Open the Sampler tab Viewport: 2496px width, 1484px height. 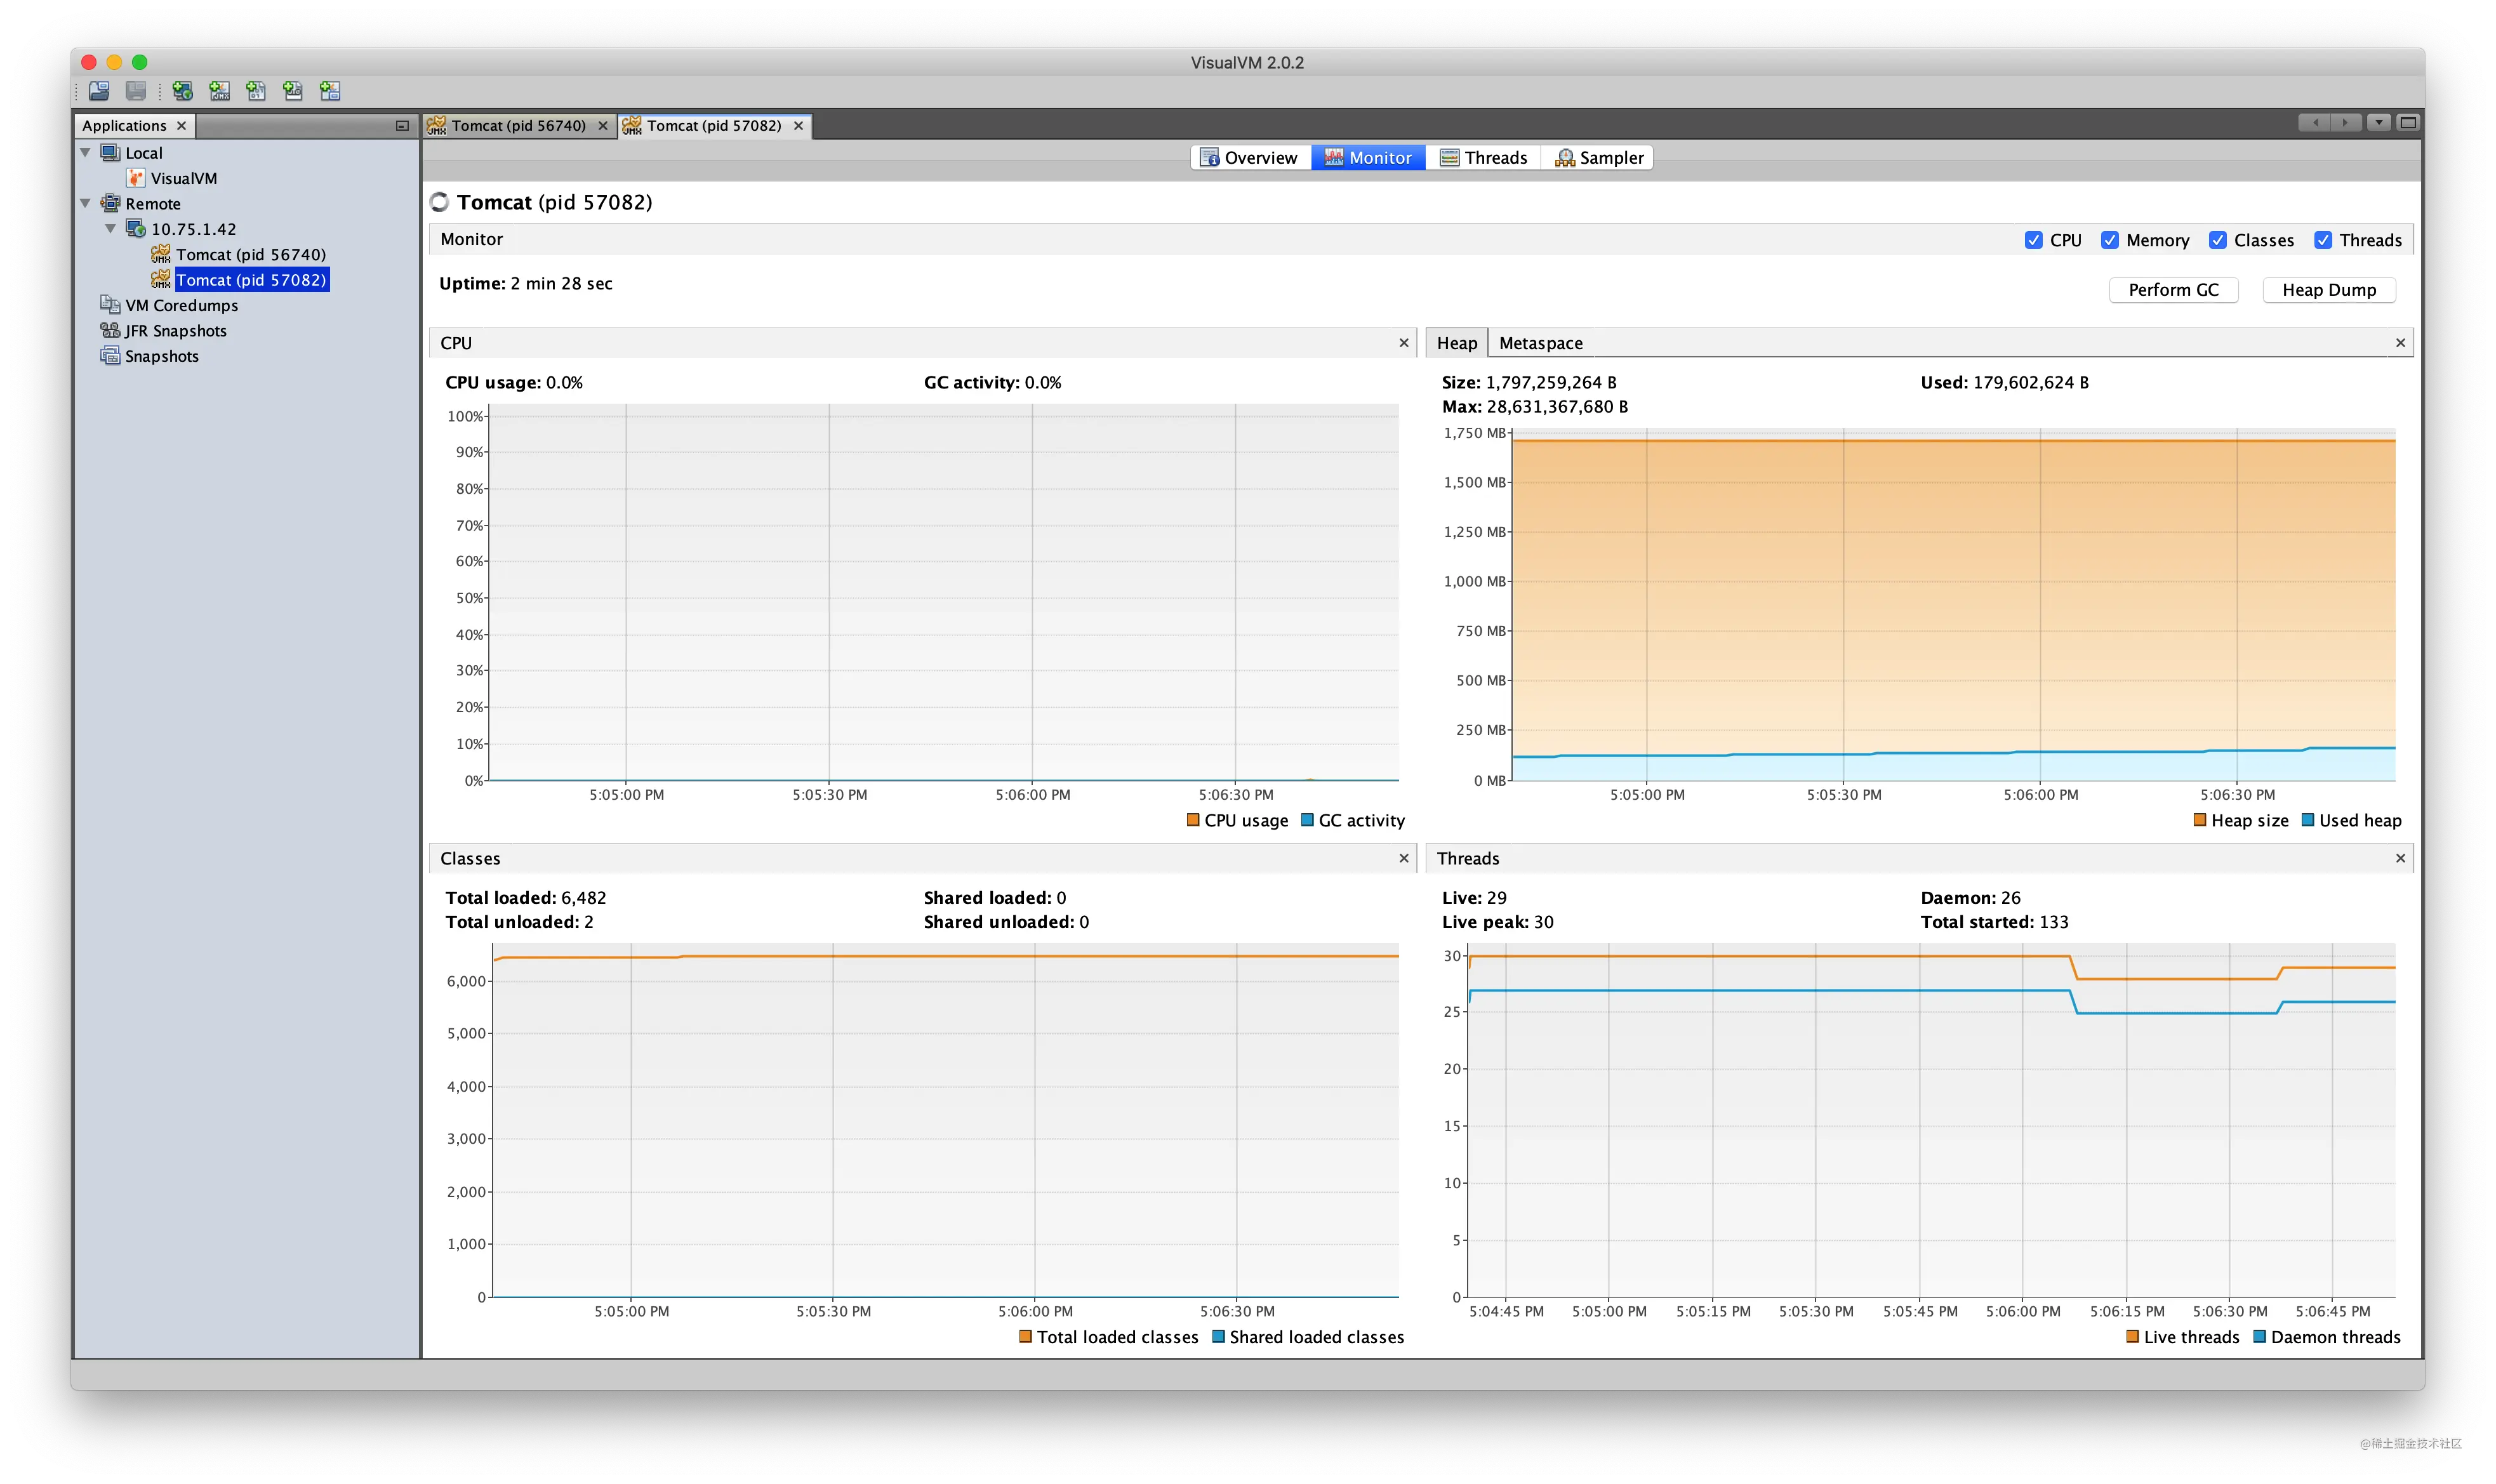click(x=1598, y=157)
